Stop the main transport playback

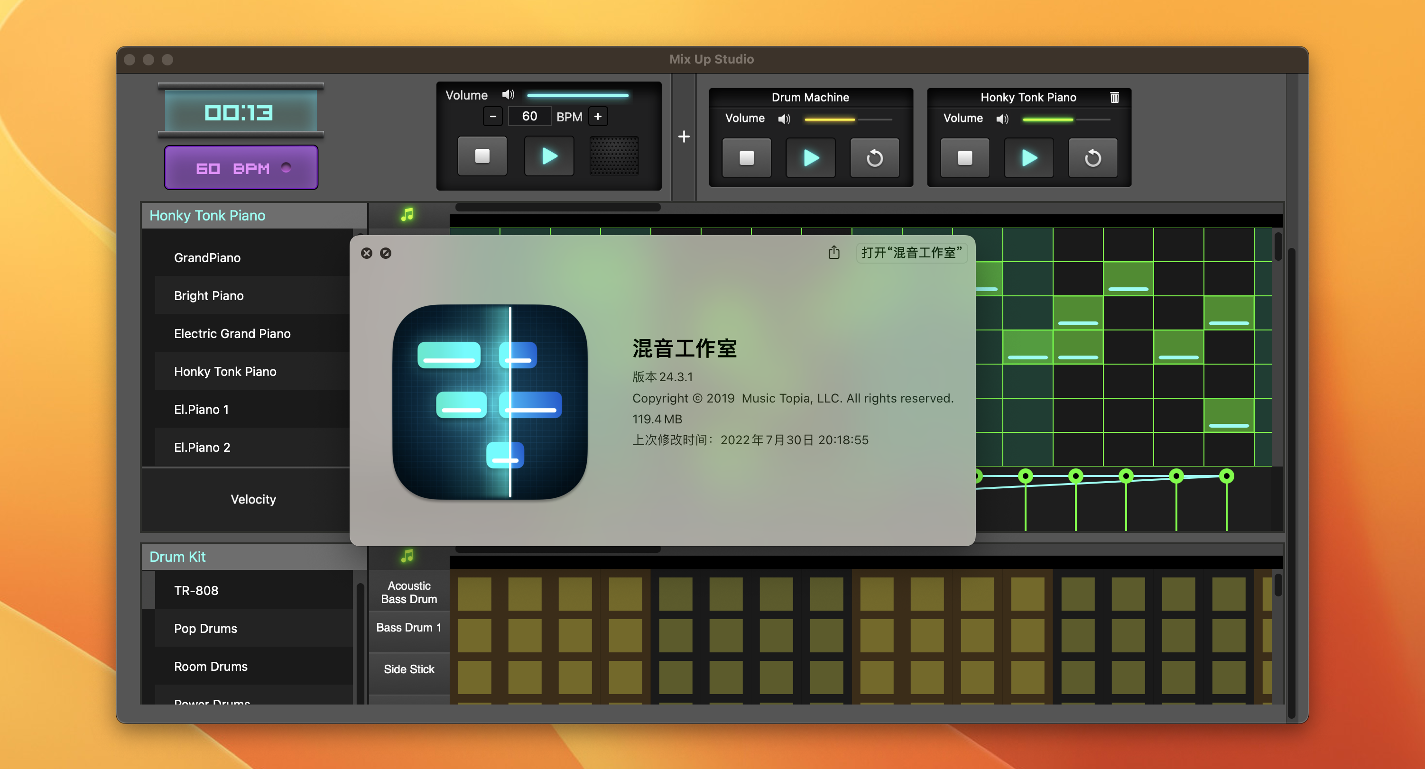coord(482,156)
